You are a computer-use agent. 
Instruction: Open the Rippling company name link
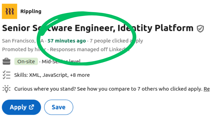coord(31,12)
